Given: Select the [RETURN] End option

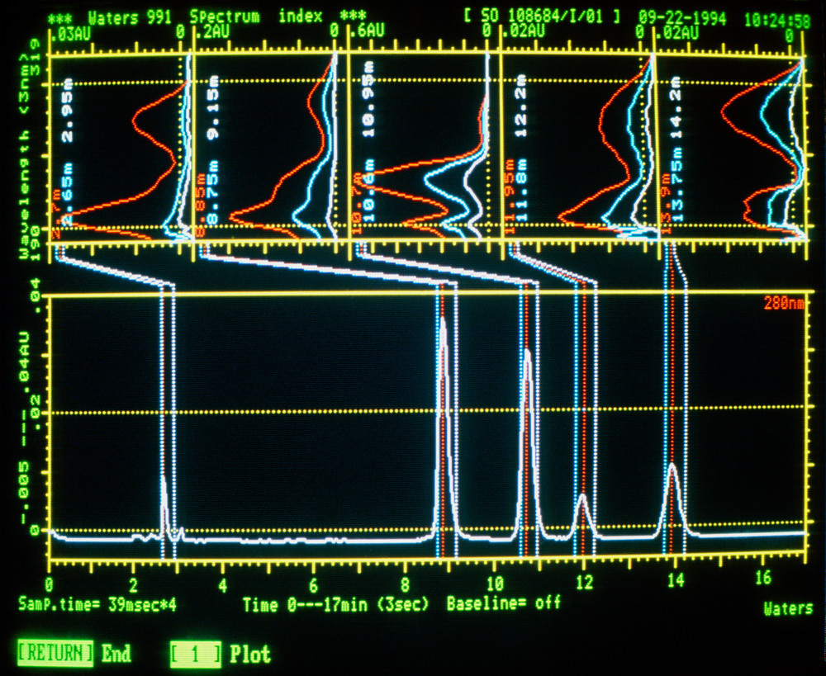Looking at the screenshot, I should point(74,654).
